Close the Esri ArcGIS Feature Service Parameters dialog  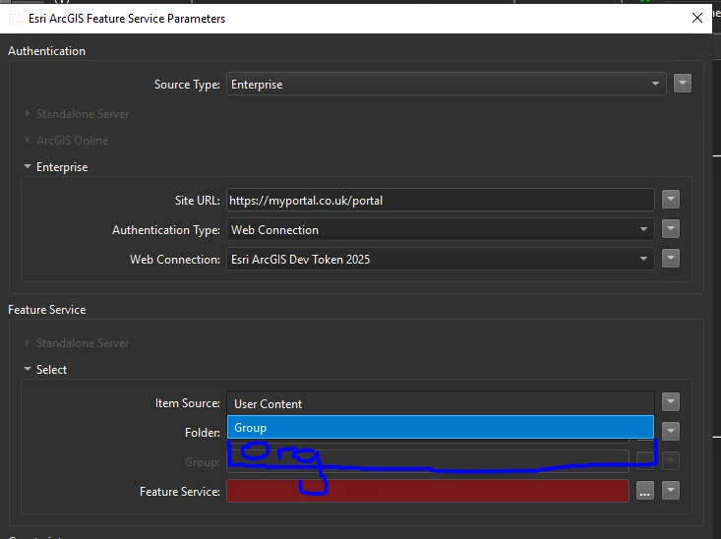pos(697,18)
